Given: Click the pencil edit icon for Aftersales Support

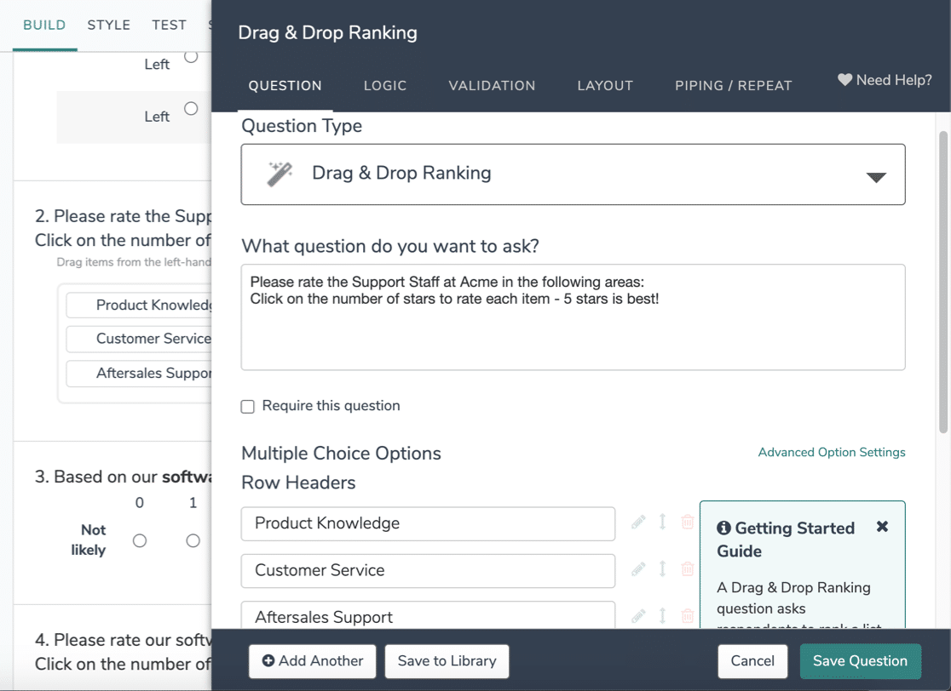Looking at the screenshot, I should coord(638,616).
